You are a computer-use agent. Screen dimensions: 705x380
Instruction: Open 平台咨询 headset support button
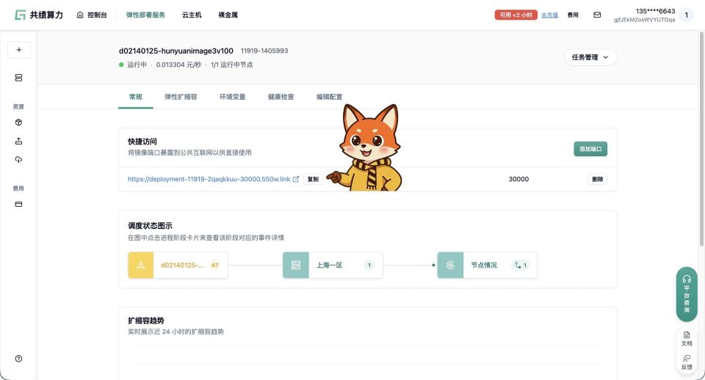click(687, 294)
